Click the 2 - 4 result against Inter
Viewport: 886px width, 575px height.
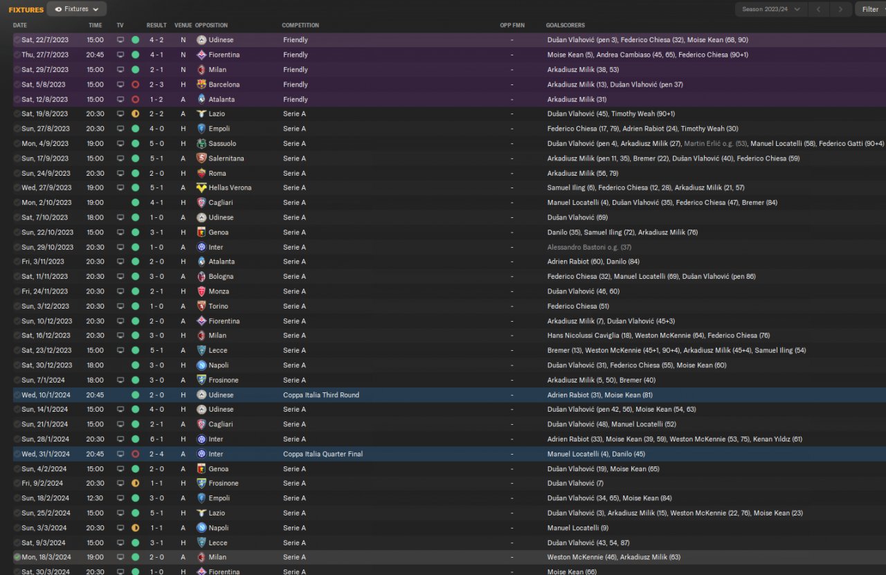pos(156,454)
